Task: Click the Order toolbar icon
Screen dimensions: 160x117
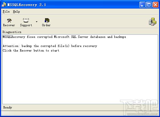Action: coord(47,20)
